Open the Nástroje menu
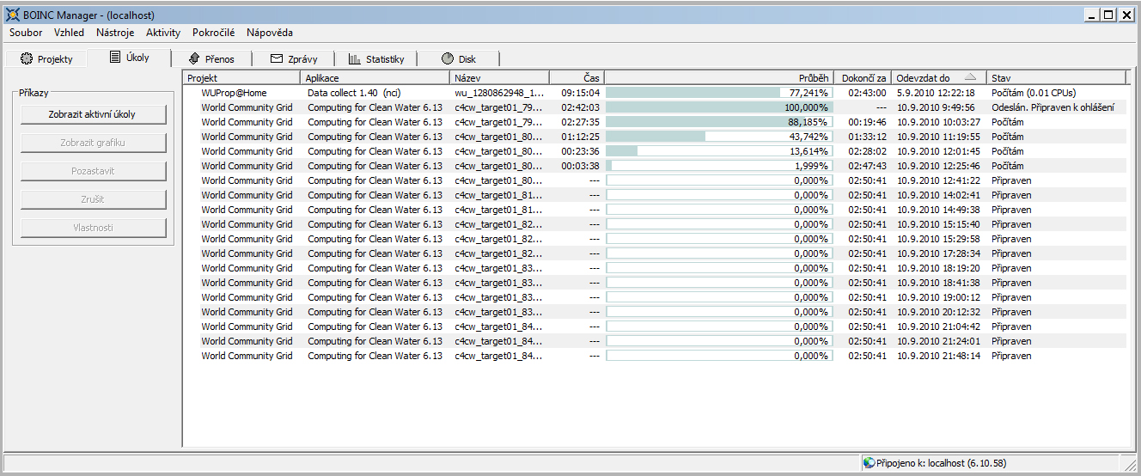The height and width of the screenshot is (476, 1141). (x=115, y=33)
